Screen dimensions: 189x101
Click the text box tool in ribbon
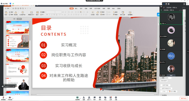tap(93, 13)
